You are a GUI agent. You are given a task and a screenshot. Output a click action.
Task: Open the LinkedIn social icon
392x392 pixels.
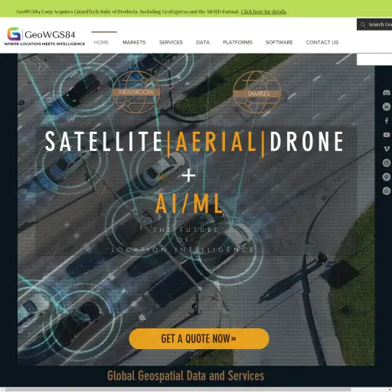[x=387, y=106]
